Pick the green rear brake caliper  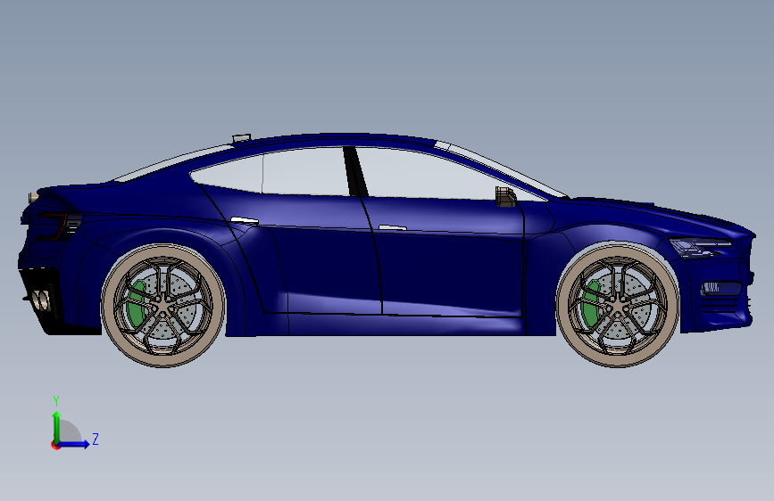(x=135, y=303)
